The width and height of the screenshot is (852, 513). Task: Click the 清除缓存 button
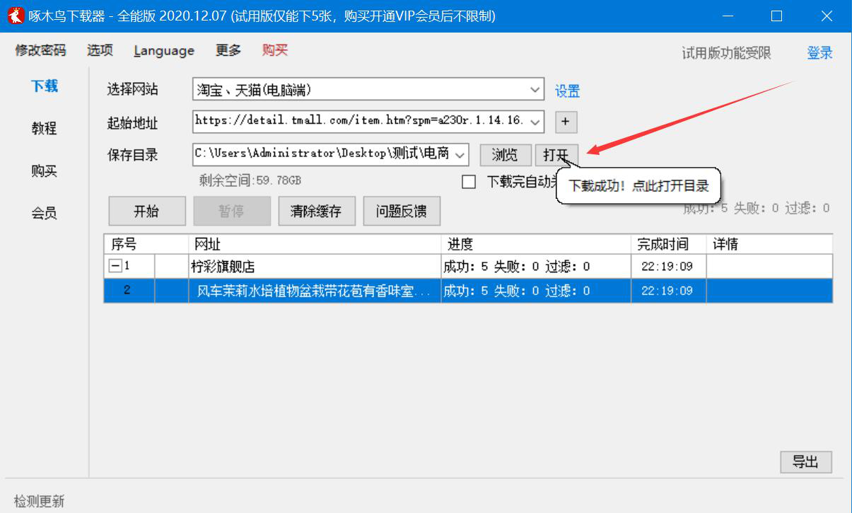coord(316,211)
